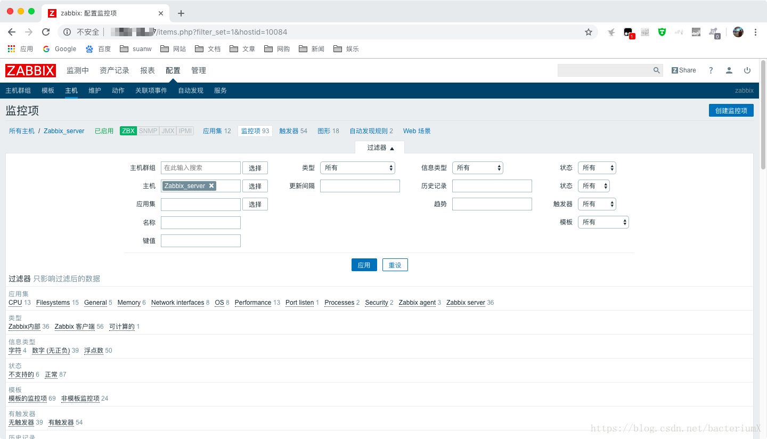
Task: Open the 类型 dropdown
Action: tap(357, 168)
